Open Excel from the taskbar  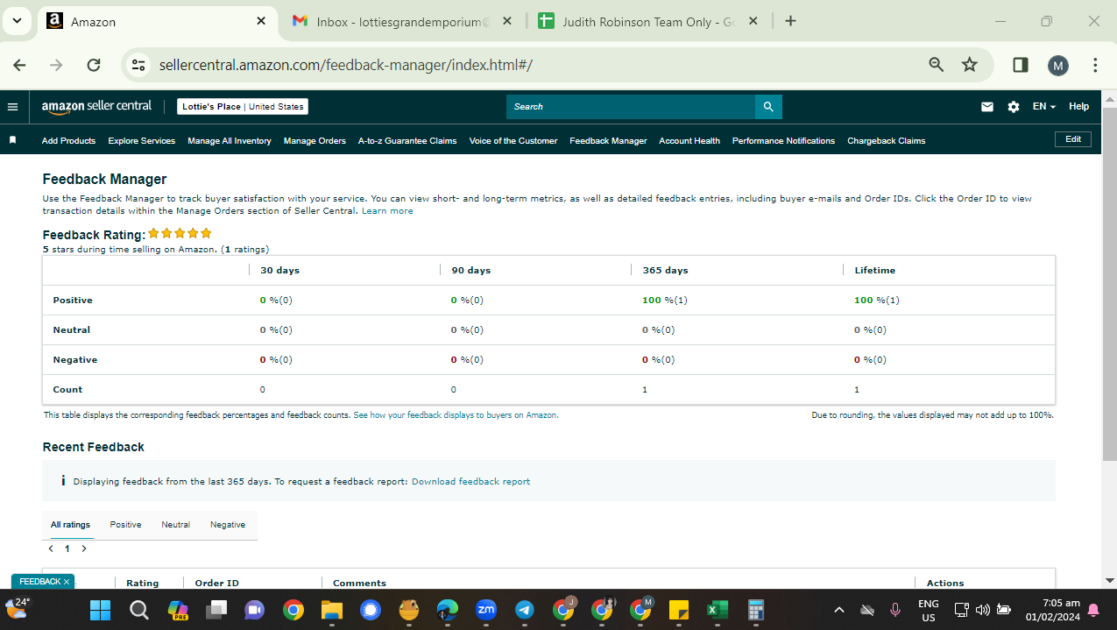718,610
